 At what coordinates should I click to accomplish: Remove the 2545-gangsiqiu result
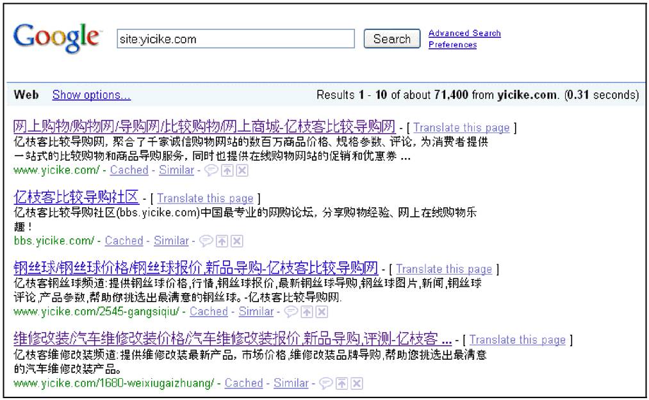click(322, 312)
